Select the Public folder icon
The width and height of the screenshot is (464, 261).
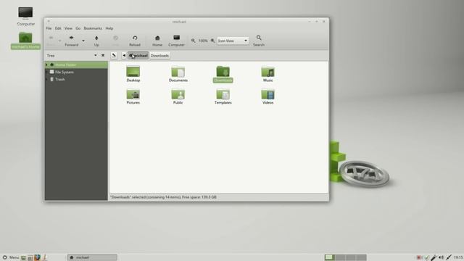178,96
